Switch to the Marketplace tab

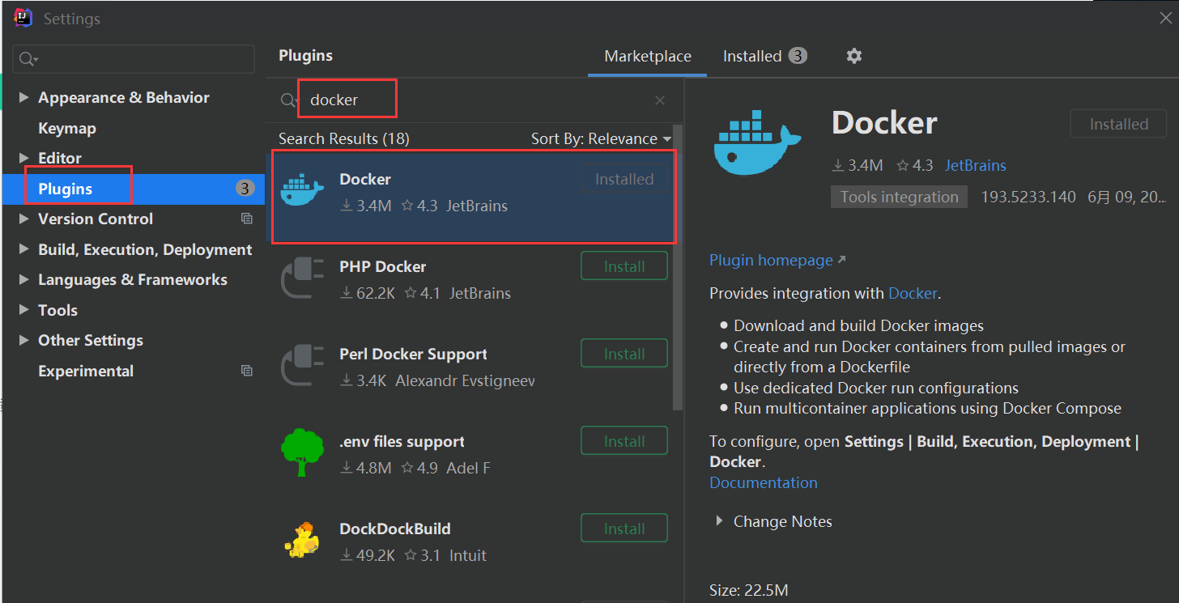point(647,56)
